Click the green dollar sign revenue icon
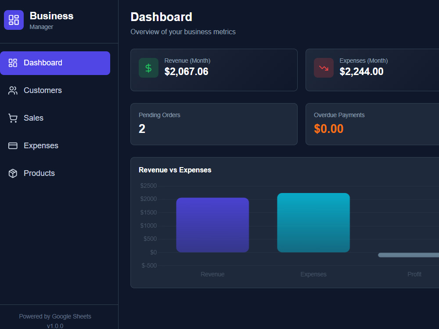The width and height of the screenshot is (439, 329). [149, 68]
